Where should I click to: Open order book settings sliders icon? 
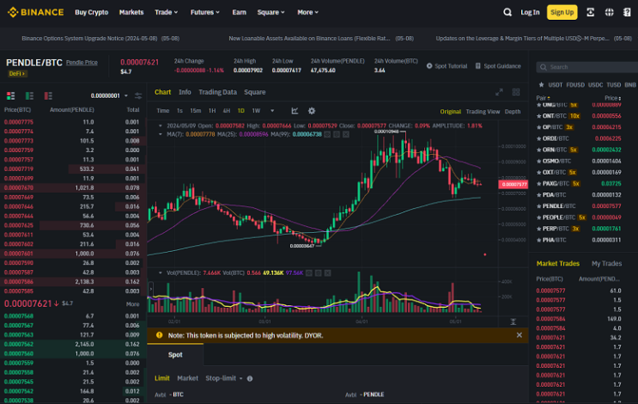pos(138,95)
